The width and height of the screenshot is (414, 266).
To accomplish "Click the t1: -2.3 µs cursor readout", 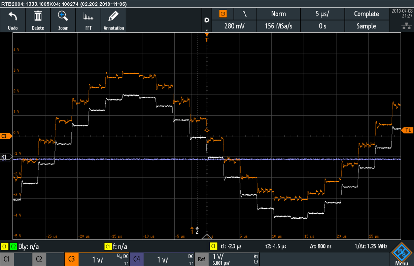I will [231, 246].
